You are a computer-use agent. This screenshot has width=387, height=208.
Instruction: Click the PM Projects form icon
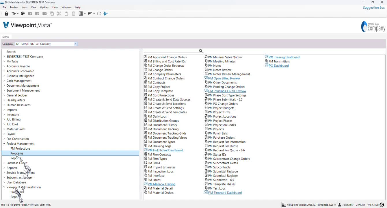pyautogui.click(x=206, y=129)
